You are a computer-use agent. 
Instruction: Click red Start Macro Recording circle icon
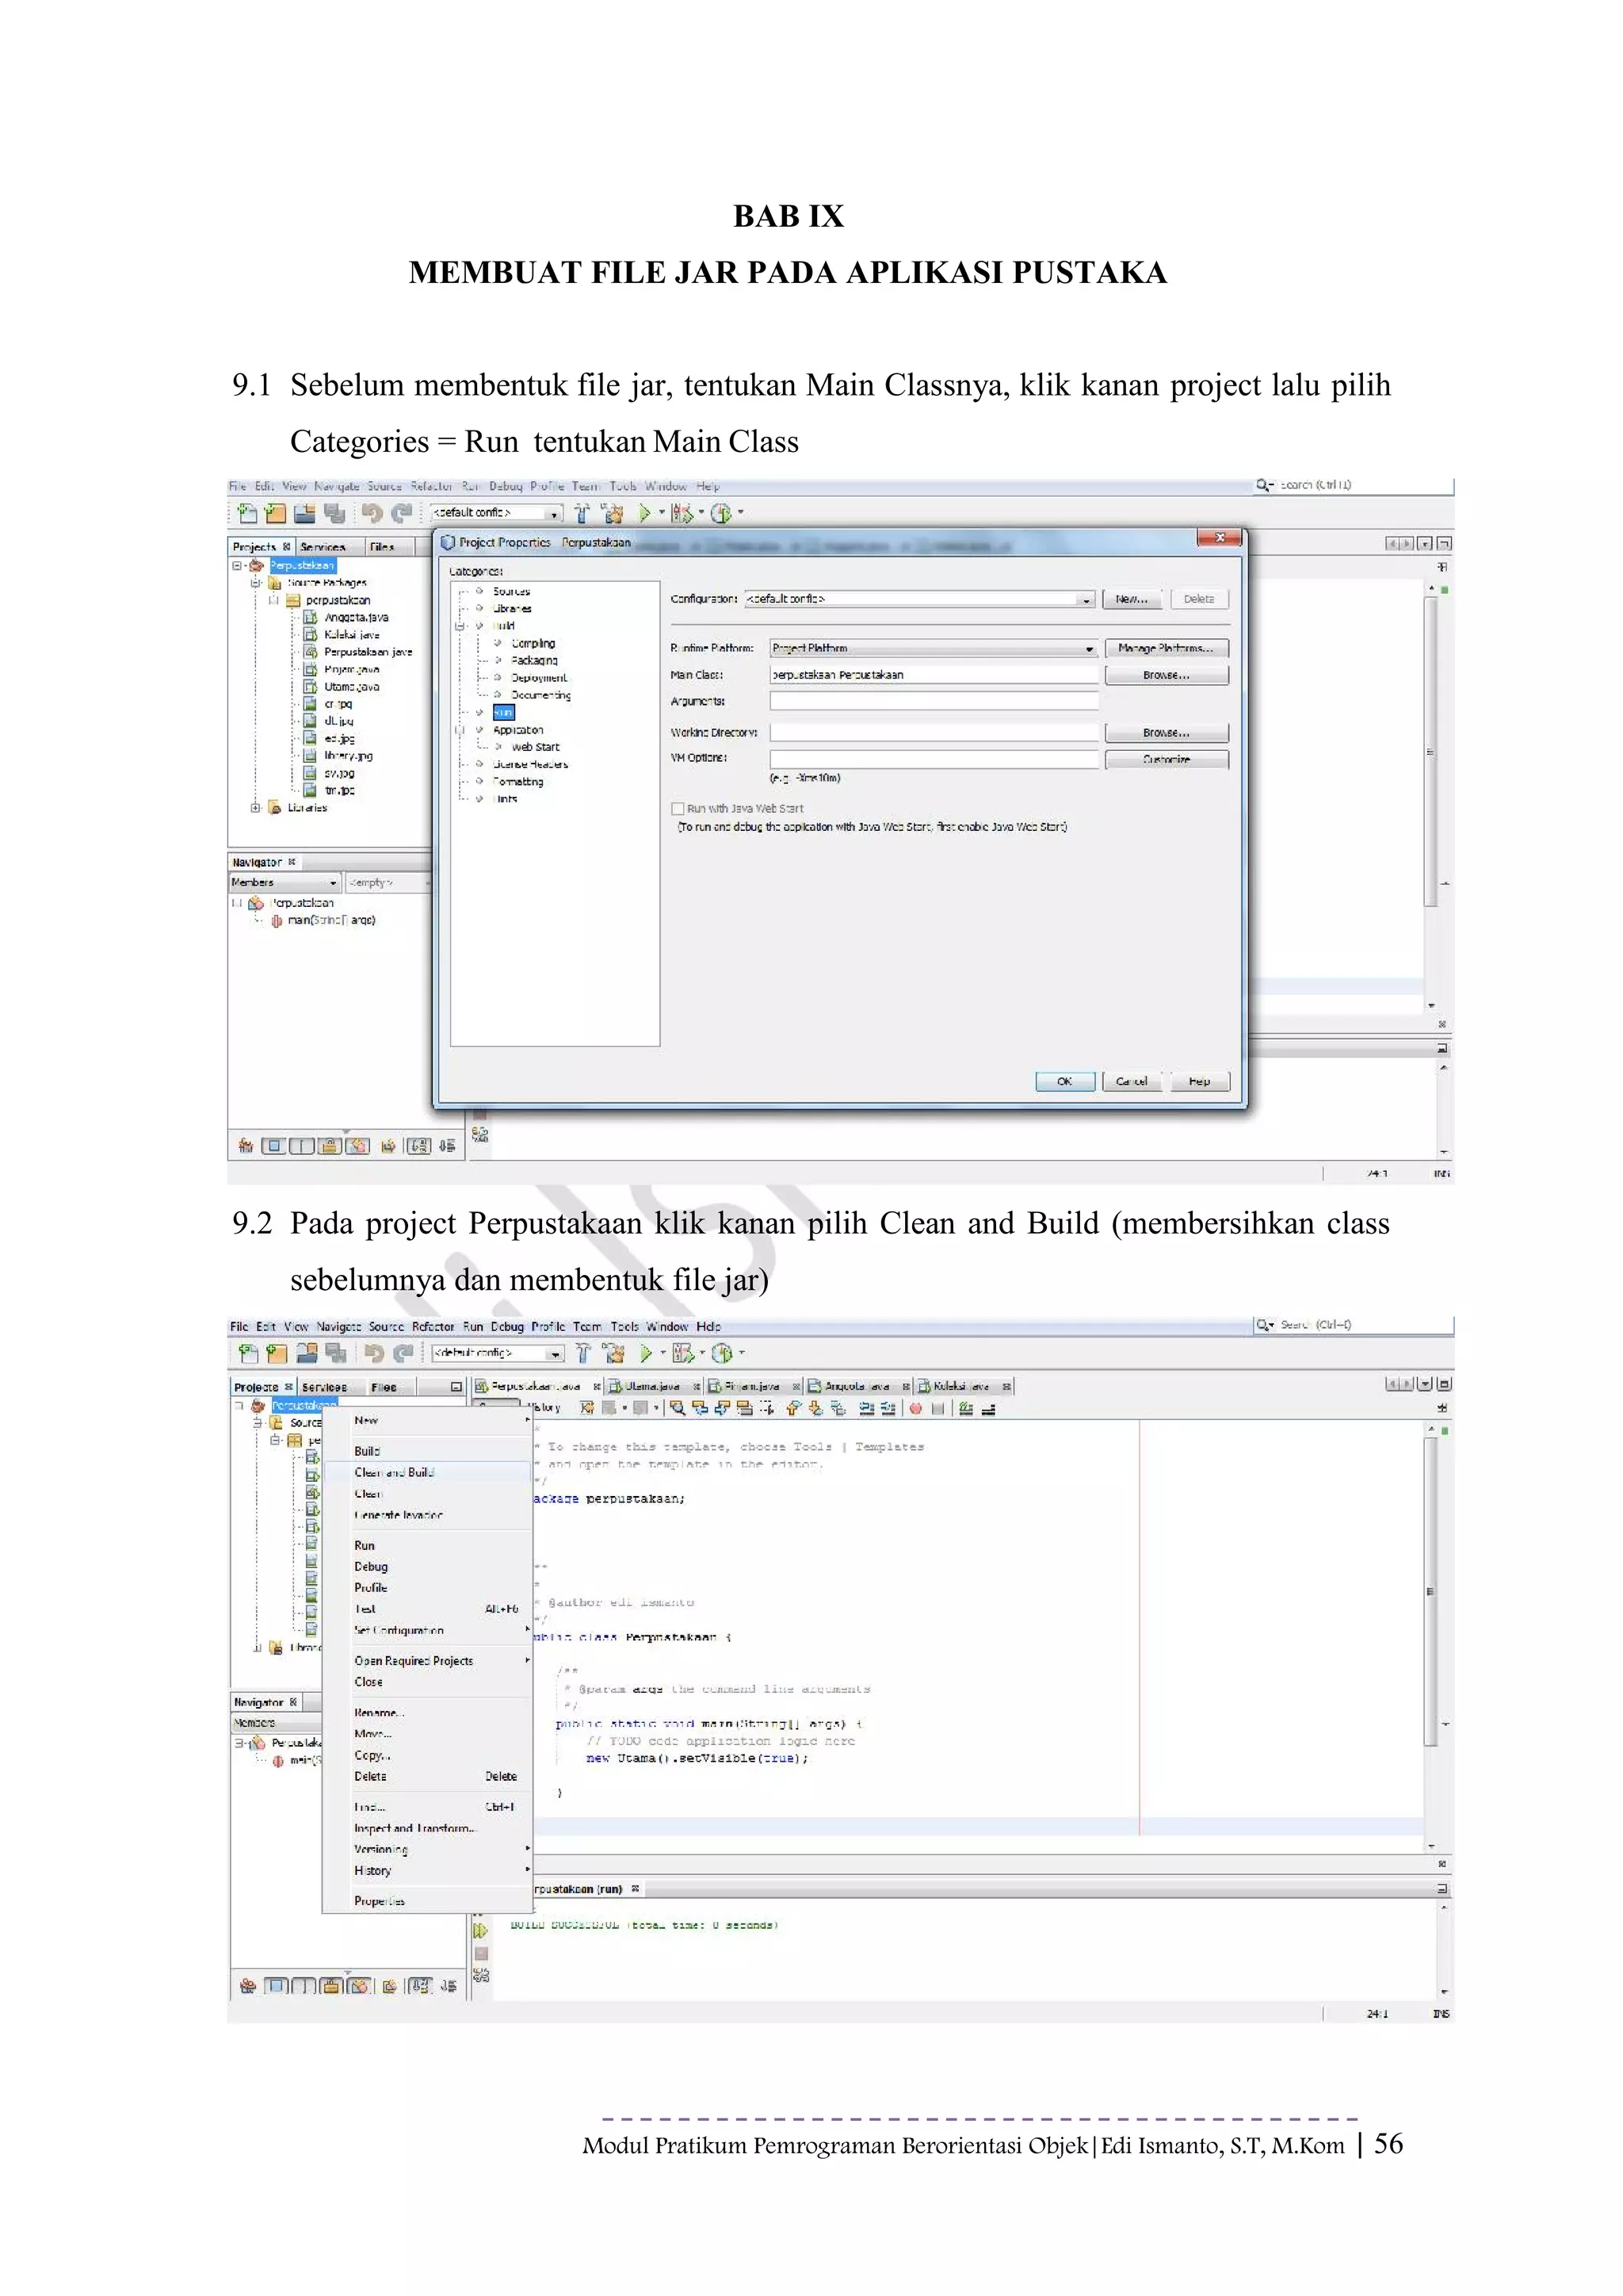click(x=915, y=1408)
